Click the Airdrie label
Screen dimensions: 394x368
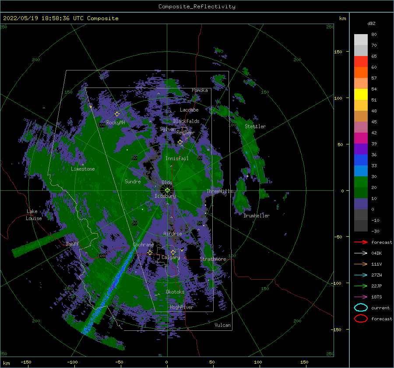(172, 234)
